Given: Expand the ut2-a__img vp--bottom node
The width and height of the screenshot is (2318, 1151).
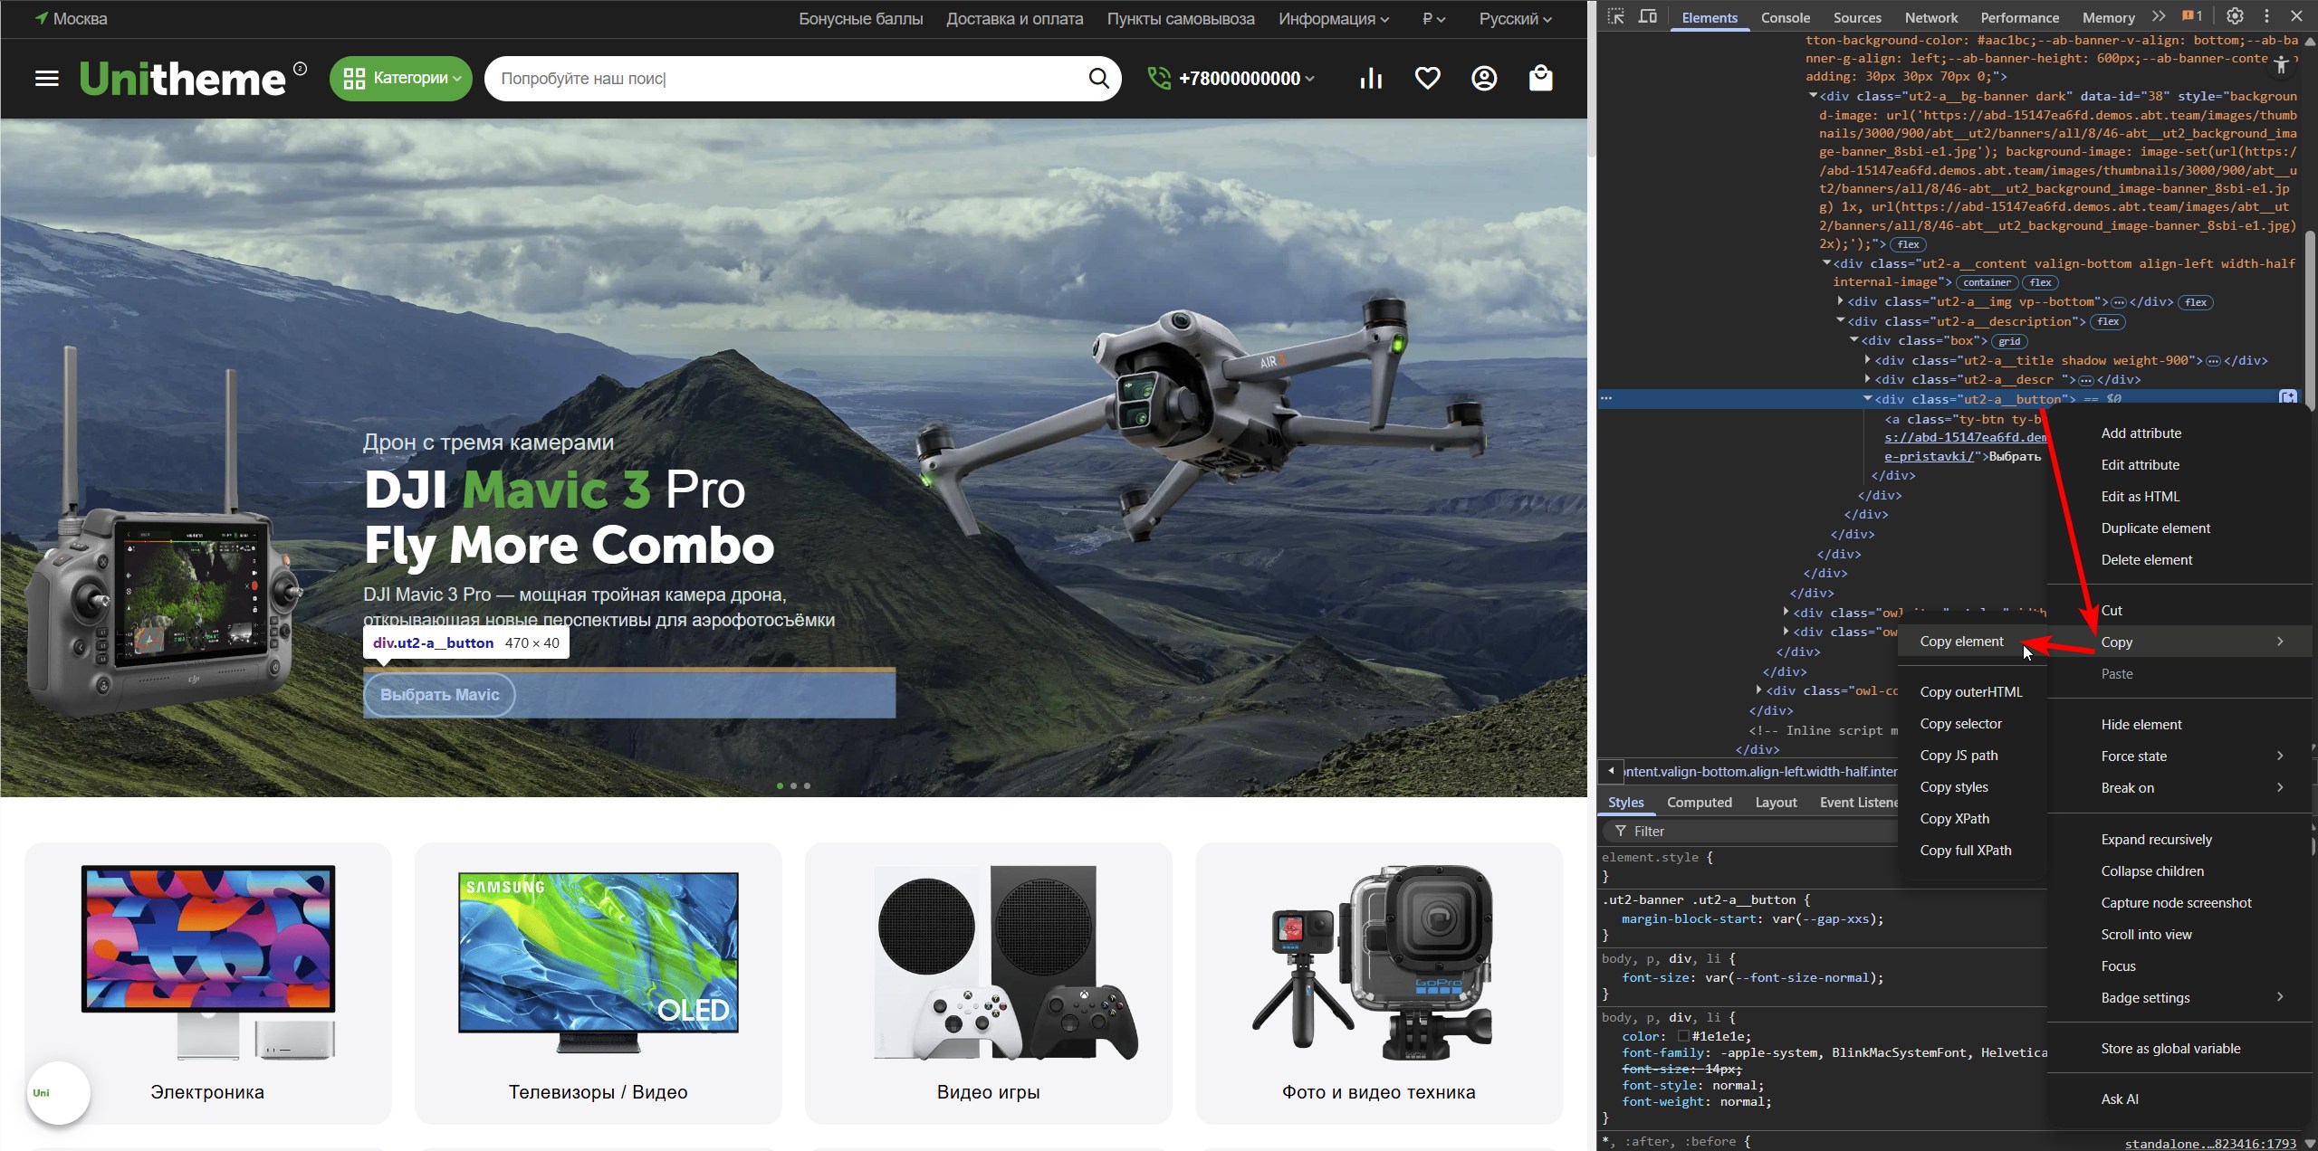Looking at the screenshot, I should pyautogui.click(x=1840, y=301).
